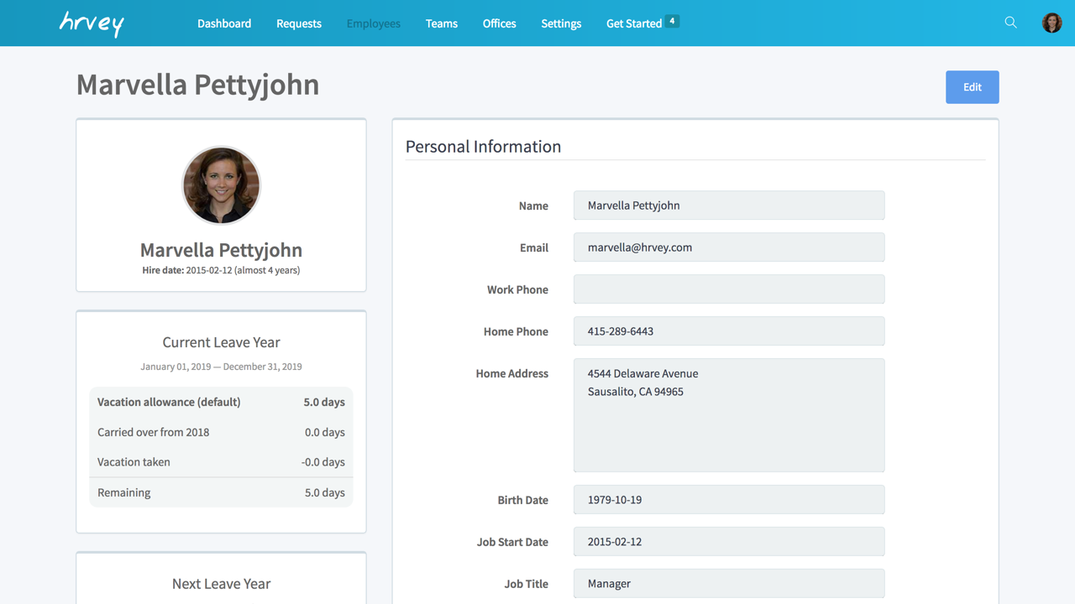Screen dimensions: 1075x604
Task: Click the hrvey logo
Action: click(x=91, y=23)
